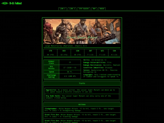
Task: Click the WIS ability score cell
Action: pos(102,53)
